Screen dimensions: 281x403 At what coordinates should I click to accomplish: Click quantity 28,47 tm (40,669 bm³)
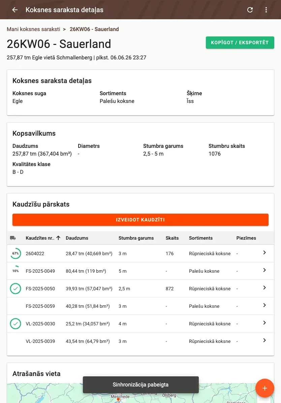(89, 253)
